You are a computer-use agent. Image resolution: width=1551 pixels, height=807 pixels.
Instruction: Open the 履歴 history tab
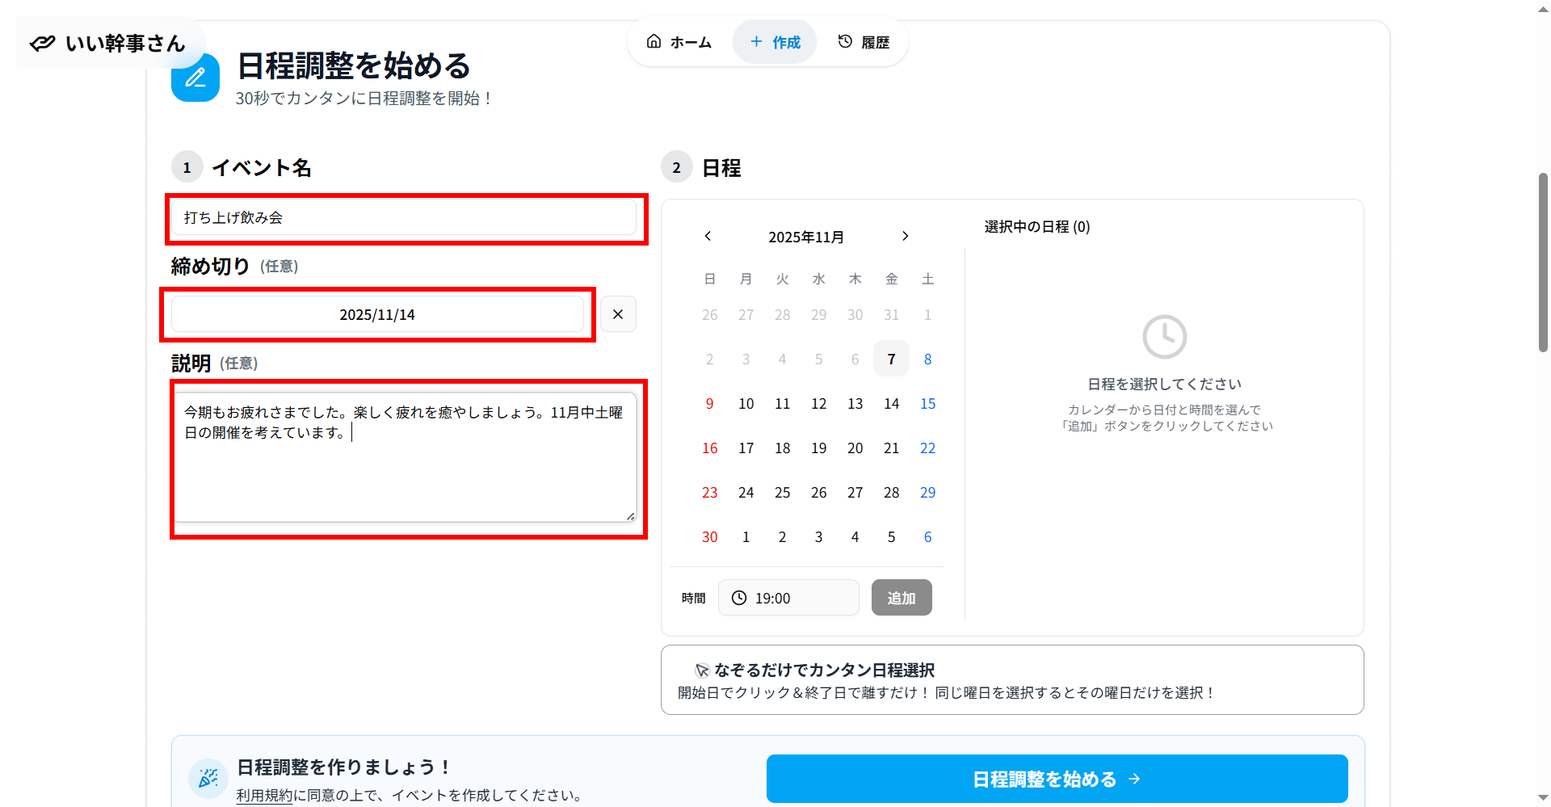click(864, 42)
